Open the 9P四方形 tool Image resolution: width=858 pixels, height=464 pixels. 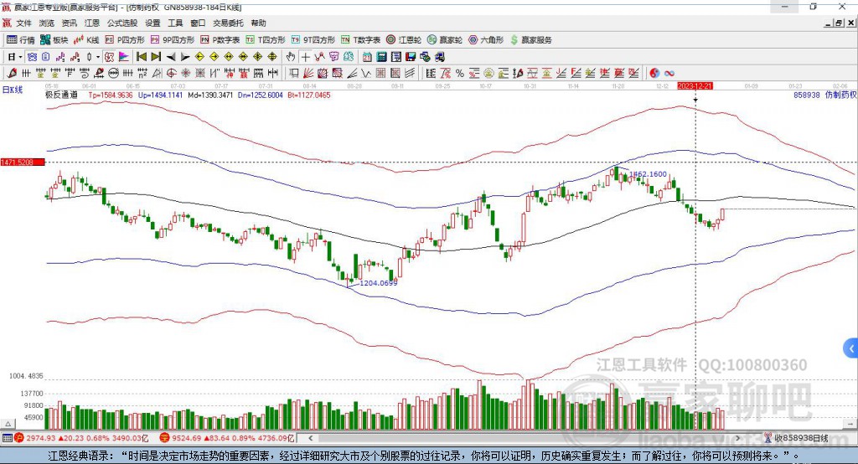pos(173,40)
